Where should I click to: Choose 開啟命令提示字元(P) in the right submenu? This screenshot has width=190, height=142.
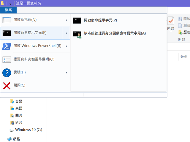pyautogui.click(x=118, y=20)
